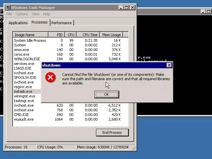Click the 3,048 K memory value
This screenshot has width=212, height=159.
[115, 59]
